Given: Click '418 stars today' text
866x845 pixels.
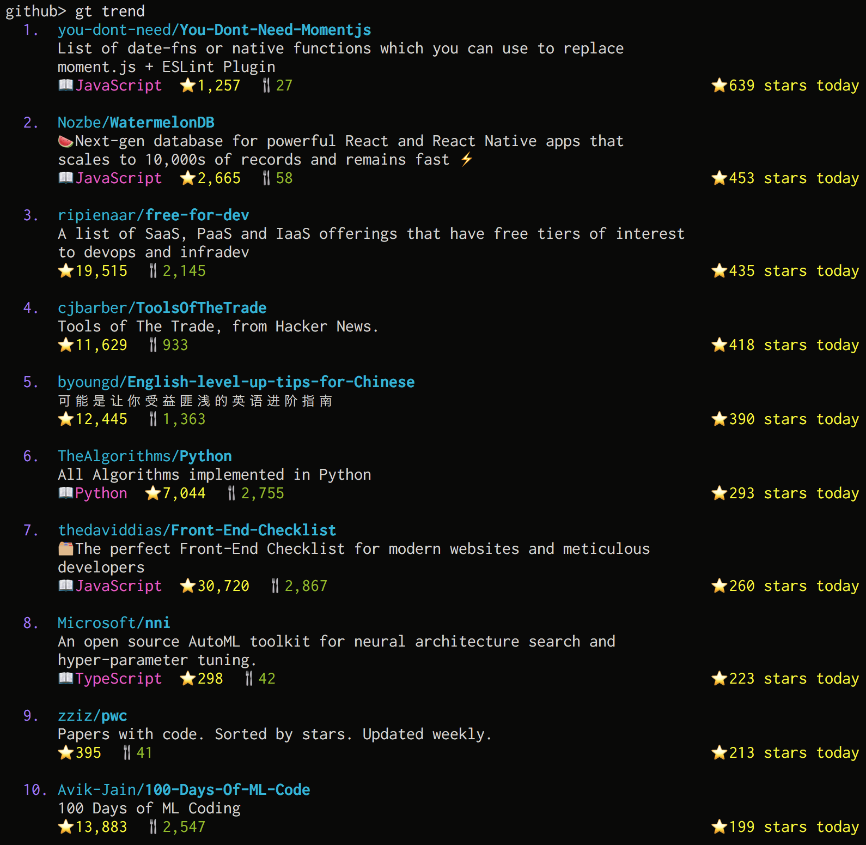Looking at the screenshot, I should tap(794, 345).
